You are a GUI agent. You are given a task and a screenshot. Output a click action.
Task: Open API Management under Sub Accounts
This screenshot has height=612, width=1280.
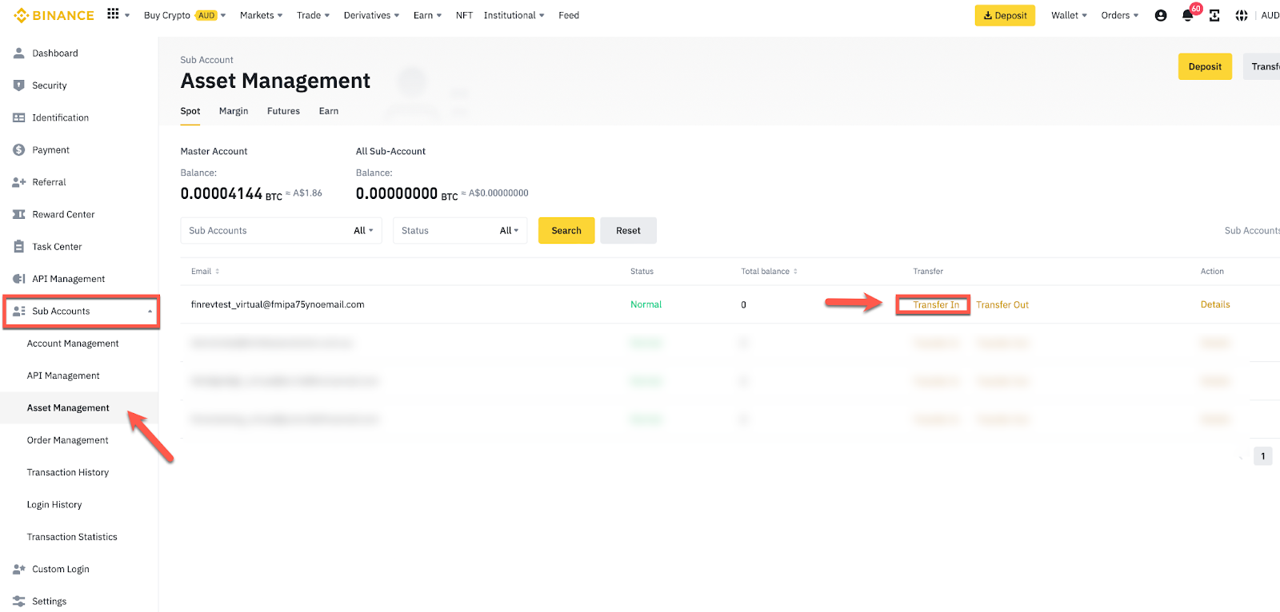[x=63, y=376]
